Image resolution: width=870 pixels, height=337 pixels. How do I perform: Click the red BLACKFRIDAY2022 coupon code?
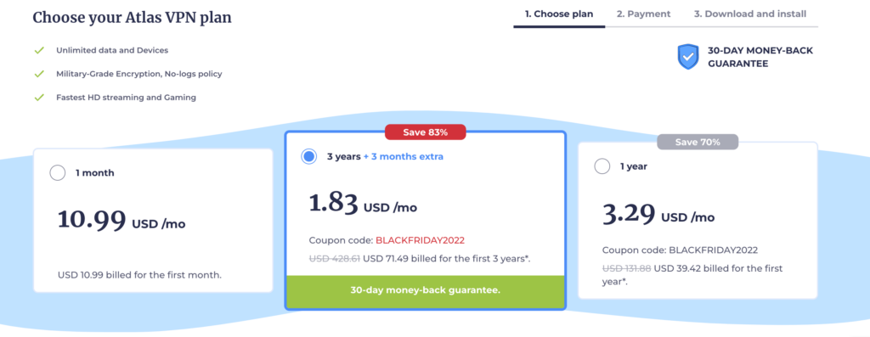pyautogui.click(x=420, y=240)
